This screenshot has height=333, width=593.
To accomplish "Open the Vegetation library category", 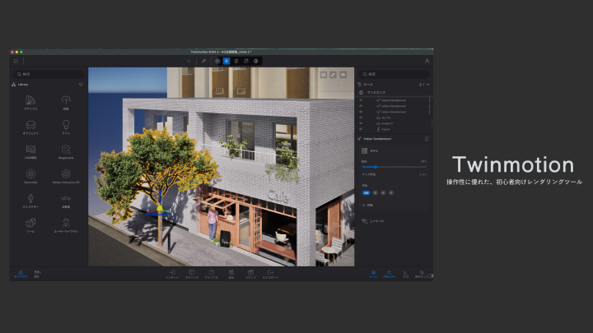I will point(66,102).
